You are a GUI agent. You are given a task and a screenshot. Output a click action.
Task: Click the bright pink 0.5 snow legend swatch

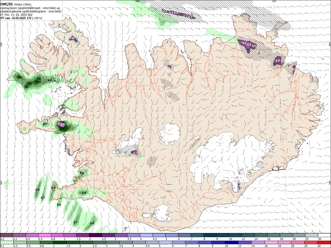click(x=45, y=235)
